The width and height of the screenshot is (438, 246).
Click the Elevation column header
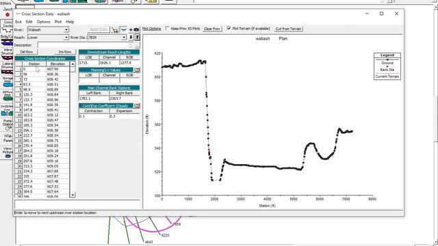(57, 64)
